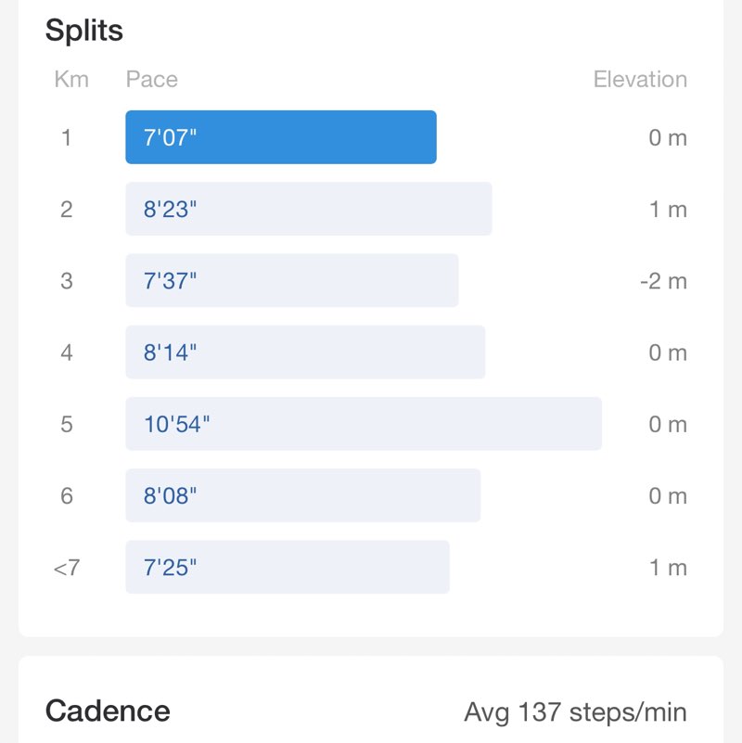Tap the Km column header
Screen dimensions: 742x743
[71, 79]
